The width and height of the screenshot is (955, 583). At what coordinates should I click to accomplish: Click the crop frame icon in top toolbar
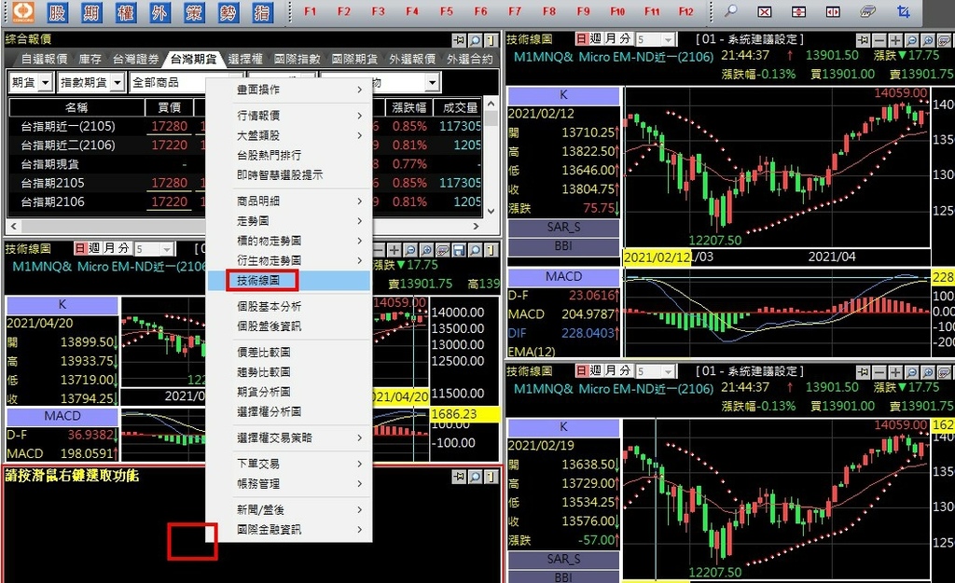pos(903,11)
